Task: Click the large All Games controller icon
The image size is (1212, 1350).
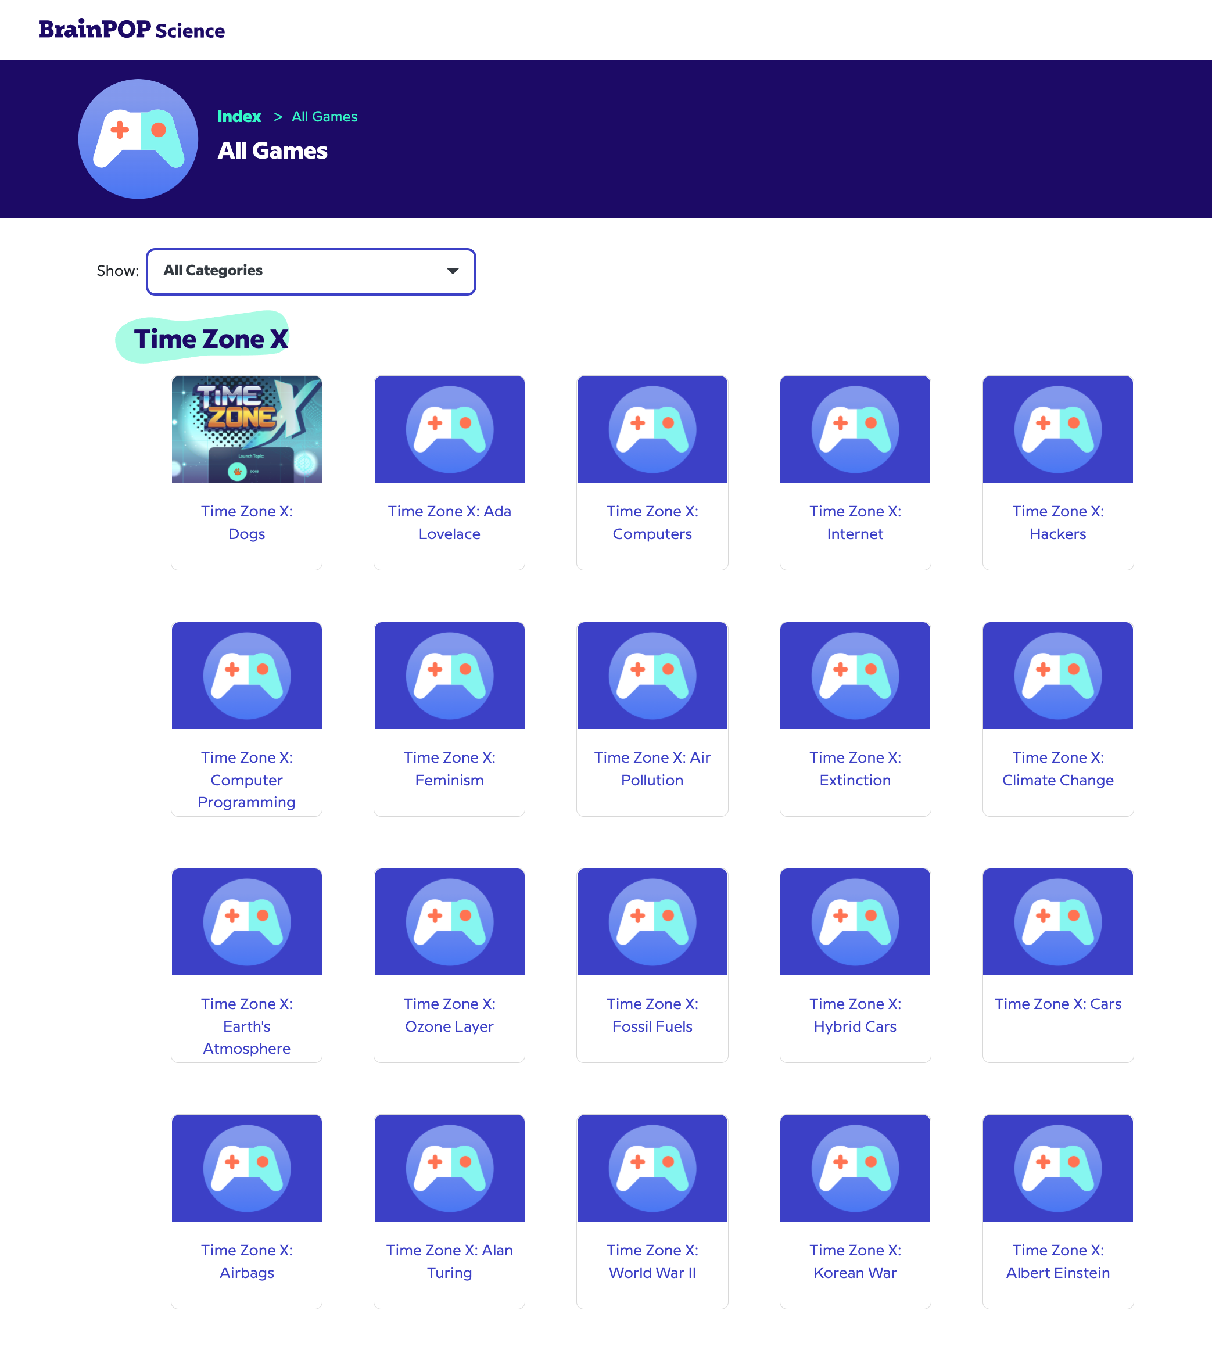Action: point(138,138)
